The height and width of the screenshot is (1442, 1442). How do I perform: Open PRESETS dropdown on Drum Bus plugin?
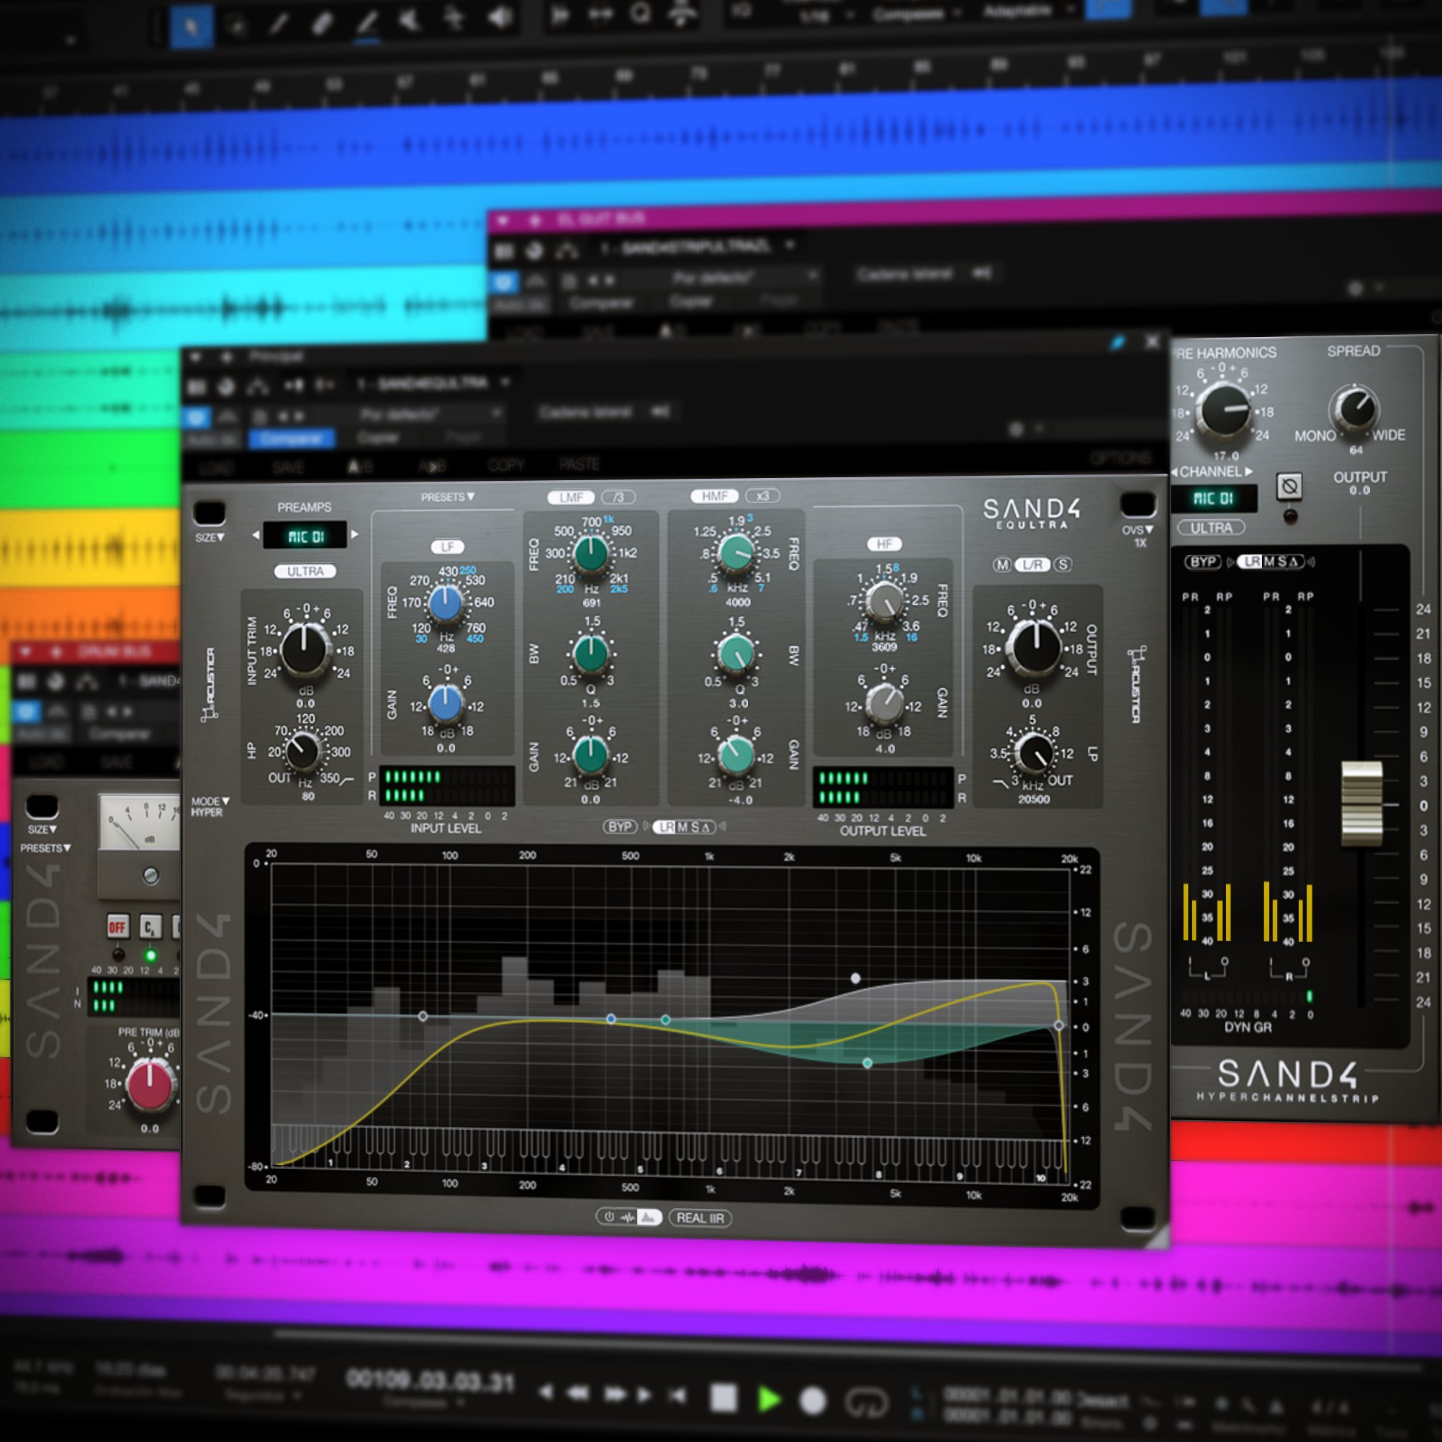point(45,849)
